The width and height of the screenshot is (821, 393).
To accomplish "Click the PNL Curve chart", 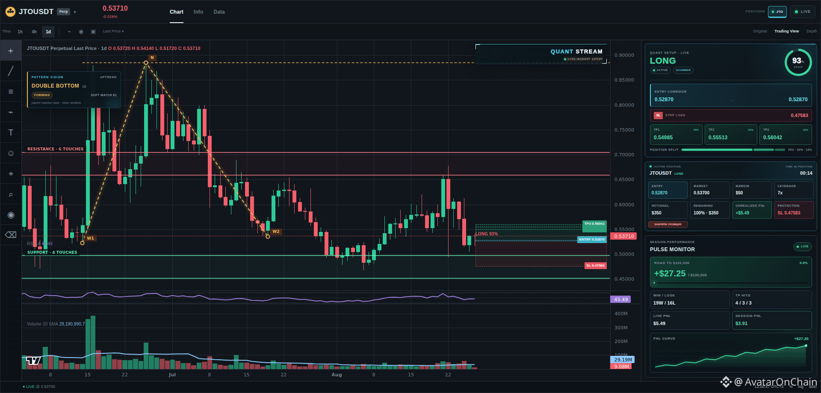I will 731,353.
